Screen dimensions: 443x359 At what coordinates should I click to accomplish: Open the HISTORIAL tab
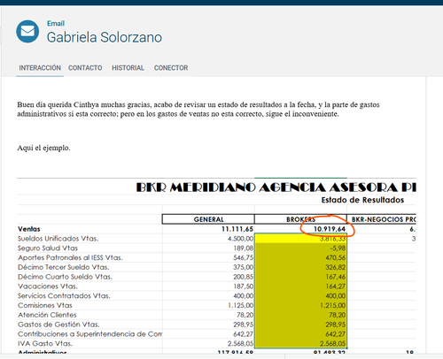pos(128,68)
